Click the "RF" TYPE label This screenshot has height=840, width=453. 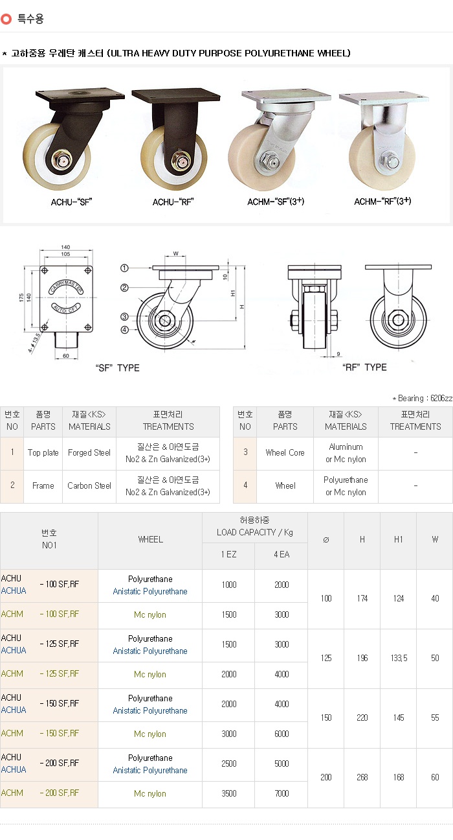(x=364, y=367)
